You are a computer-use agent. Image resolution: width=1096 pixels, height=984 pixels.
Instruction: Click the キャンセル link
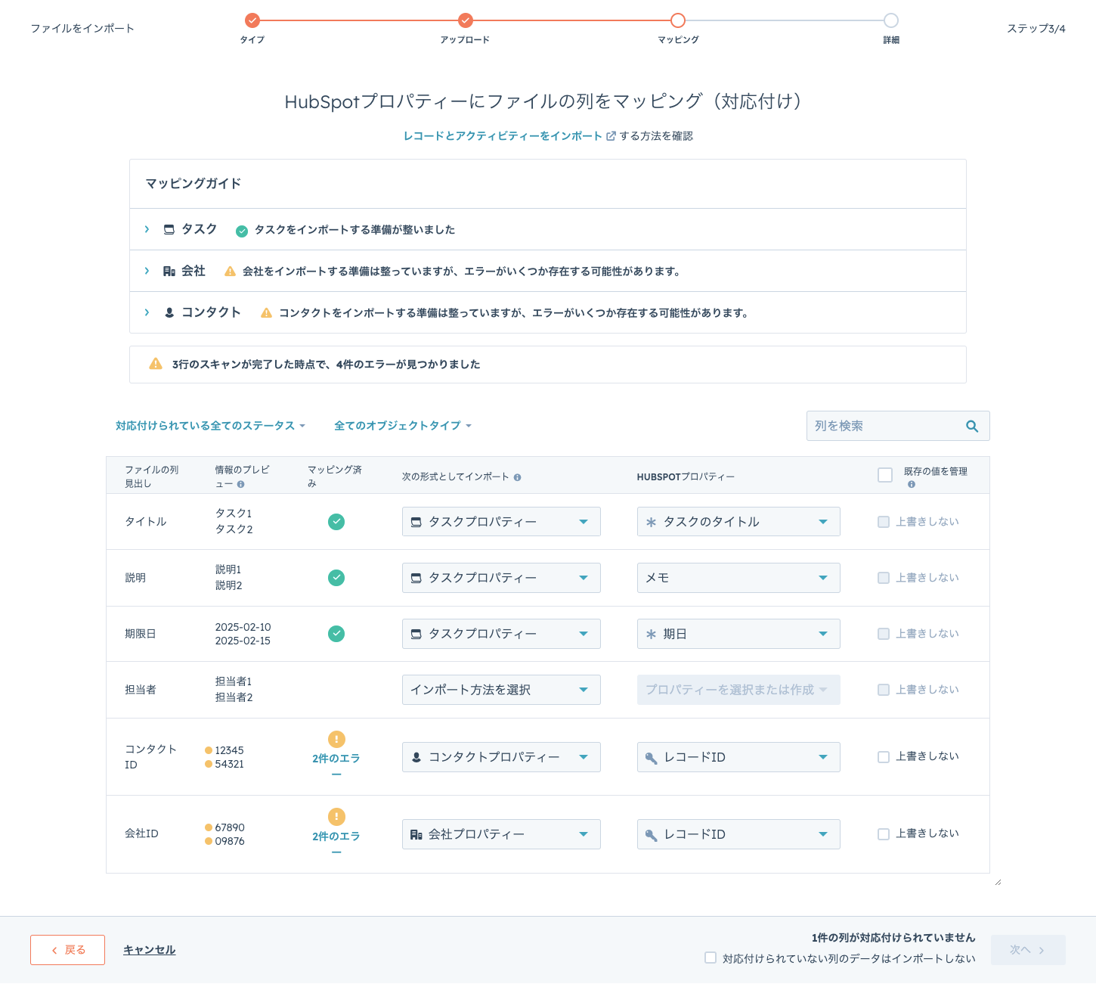click(x=150, y=950)
